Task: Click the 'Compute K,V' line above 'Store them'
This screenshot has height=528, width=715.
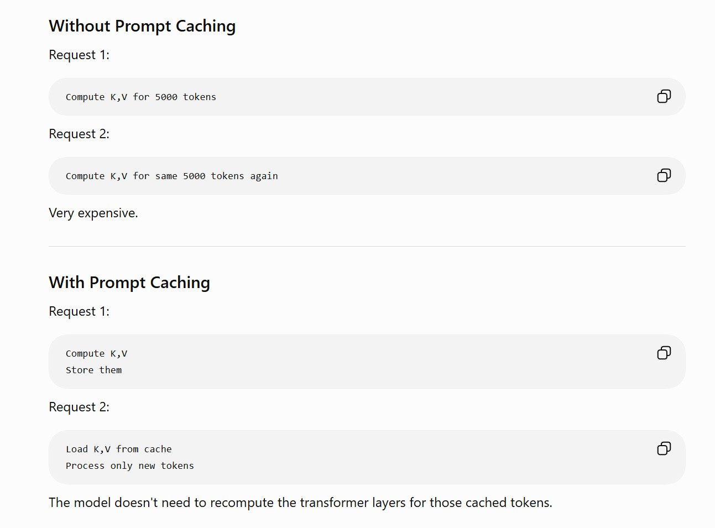Action: pyautogui.click(x=97, y=353)
